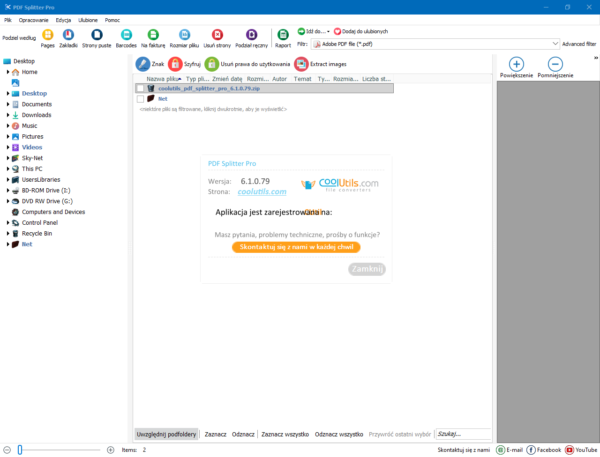
Task: Sort by the Autor column header
Action: pos(280,79)
